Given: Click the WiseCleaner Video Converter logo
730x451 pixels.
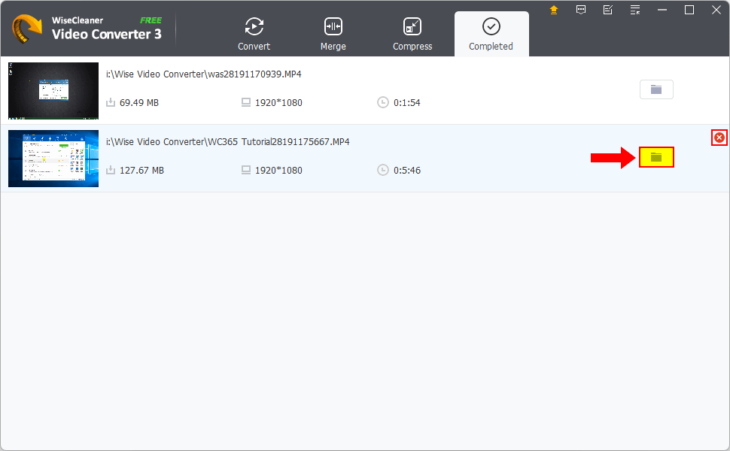Looking at the screenshot, I should (28, 29).
